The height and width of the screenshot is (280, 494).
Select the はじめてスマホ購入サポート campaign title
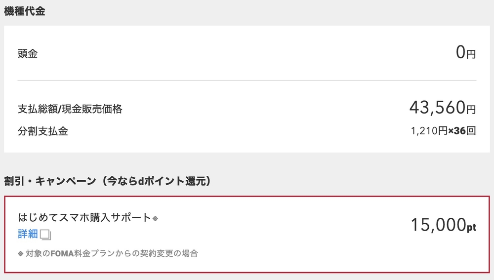pyautogui.click(x=84, y=217)
